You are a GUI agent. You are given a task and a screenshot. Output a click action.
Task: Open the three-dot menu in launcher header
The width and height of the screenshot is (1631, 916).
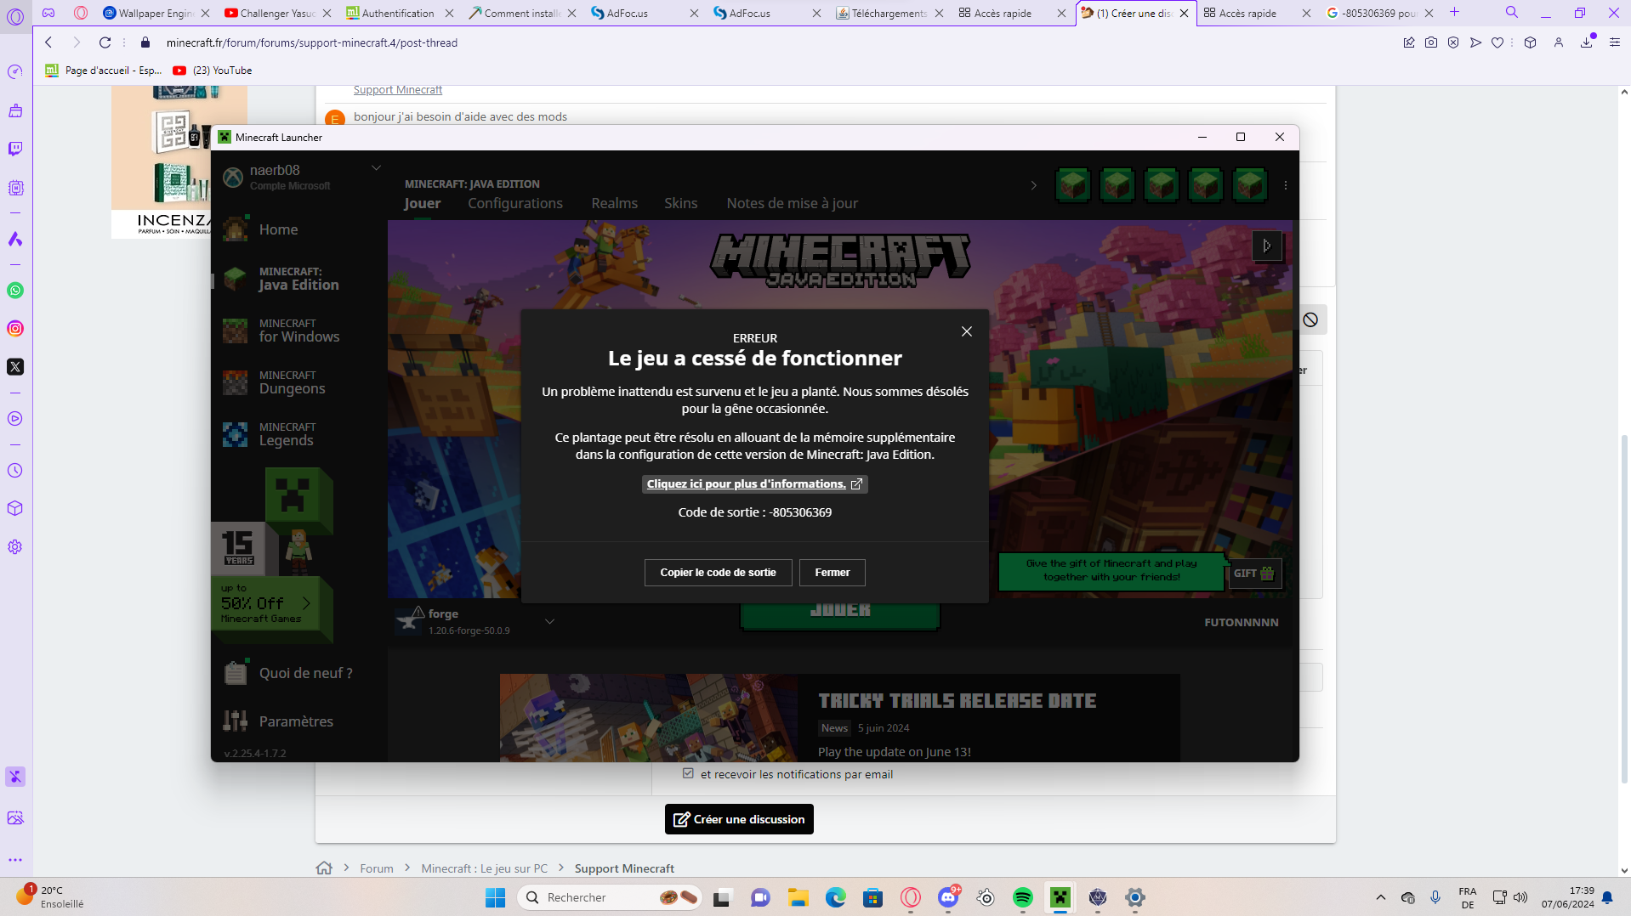(x=1285, y=185)
